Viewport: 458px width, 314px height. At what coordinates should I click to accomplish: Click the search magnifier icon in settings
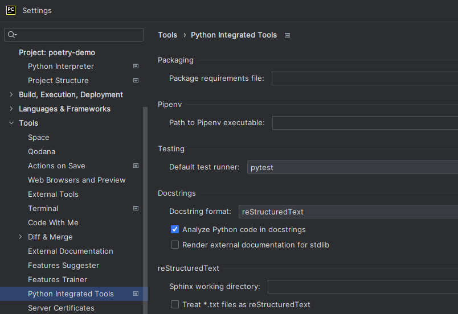point(12,35)
